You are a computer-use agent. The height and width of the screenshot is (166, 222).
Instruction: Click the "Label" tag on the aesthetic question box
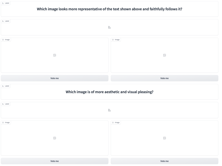[x=6, y=86]
